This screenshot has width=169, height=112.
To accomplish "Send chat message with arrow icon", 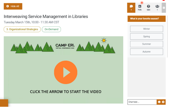I will click(163, 102).
